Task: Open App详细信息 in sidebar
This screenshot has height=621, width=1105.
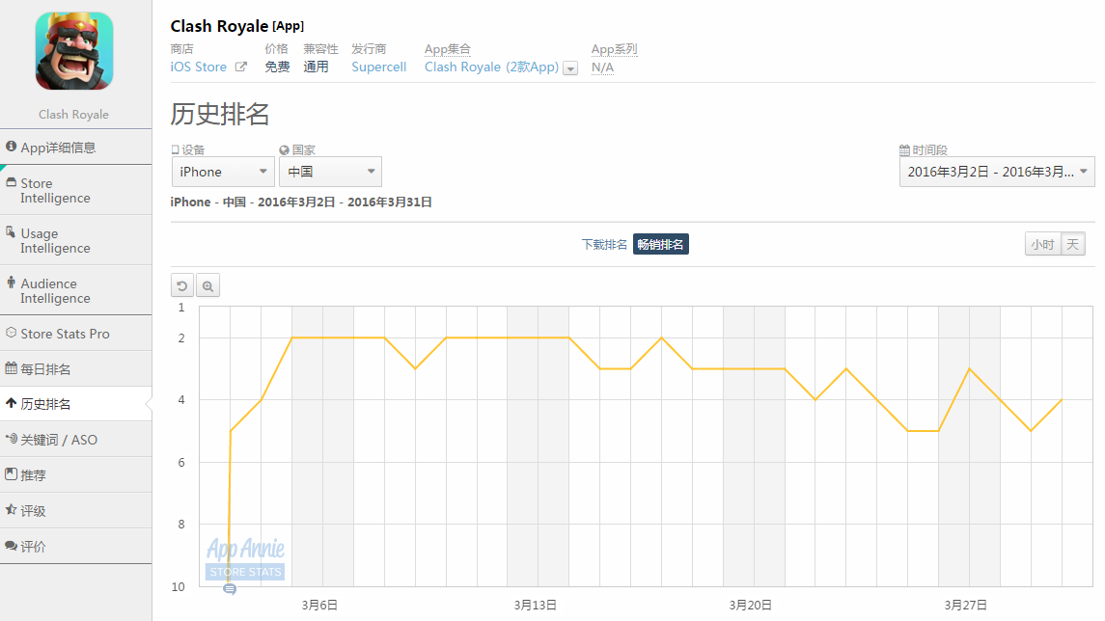Action: 75,148
